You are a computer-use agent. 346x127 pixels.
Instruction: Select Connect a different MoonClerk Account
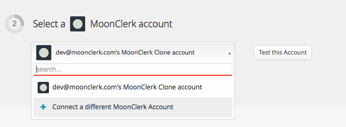tap(133, 107)
